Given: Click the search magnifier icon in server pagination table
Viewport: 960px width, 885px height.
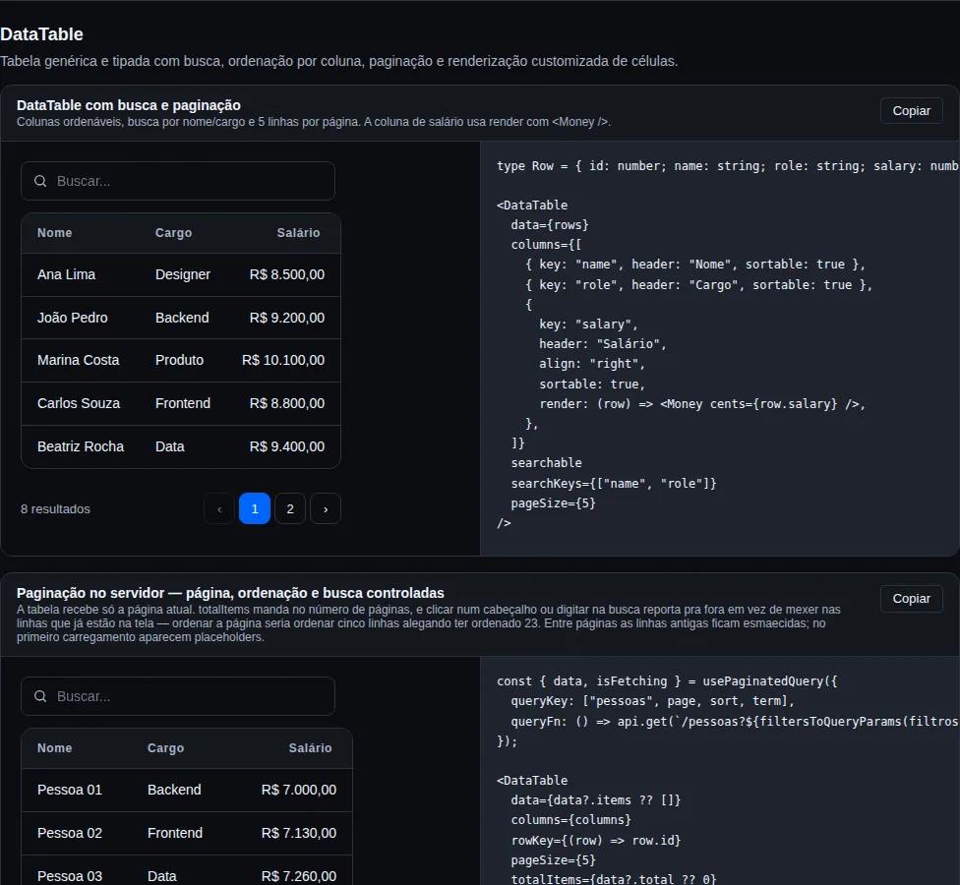Looking at the screenshot, I should point(40,696).
